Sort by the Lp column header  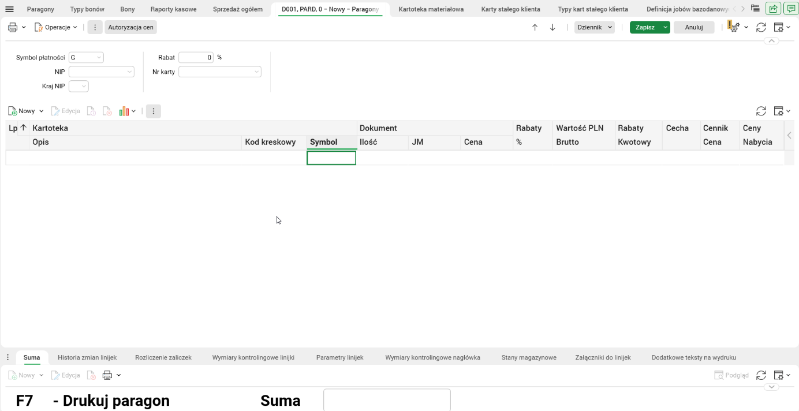17,128
